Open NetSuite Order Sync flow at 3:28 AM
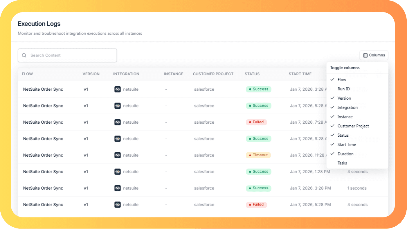 [x=43, y=89]
